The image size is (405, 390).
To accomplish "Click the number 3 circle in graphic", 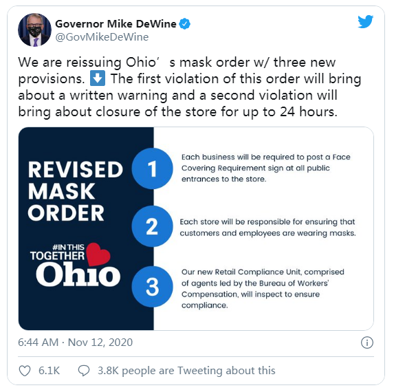I will point(152,287).
